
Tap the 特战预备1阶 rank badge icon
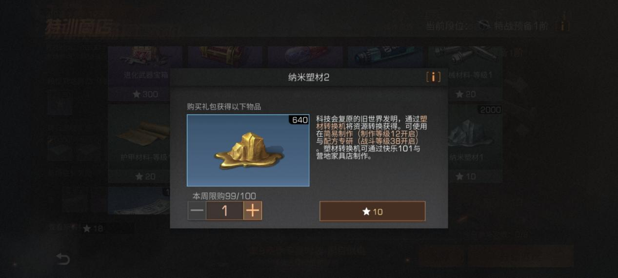[x=484, y=25]
